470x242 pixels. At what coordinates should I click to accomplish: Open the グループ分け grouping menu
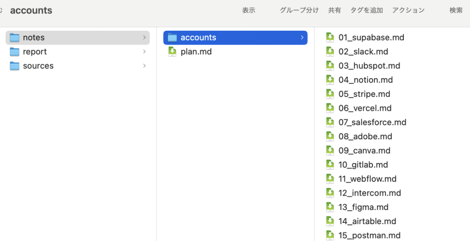coord(299,10)
